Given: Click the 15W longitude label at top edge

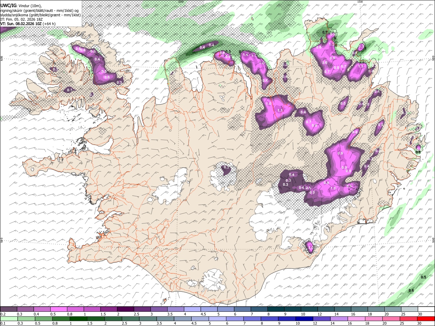Looking at the screenshot, I should point(360,2).
